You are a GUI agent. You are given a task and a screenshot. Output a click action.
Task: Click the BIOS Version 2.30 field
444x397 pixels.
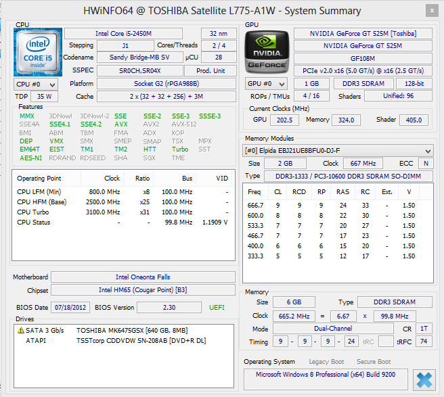169,307
